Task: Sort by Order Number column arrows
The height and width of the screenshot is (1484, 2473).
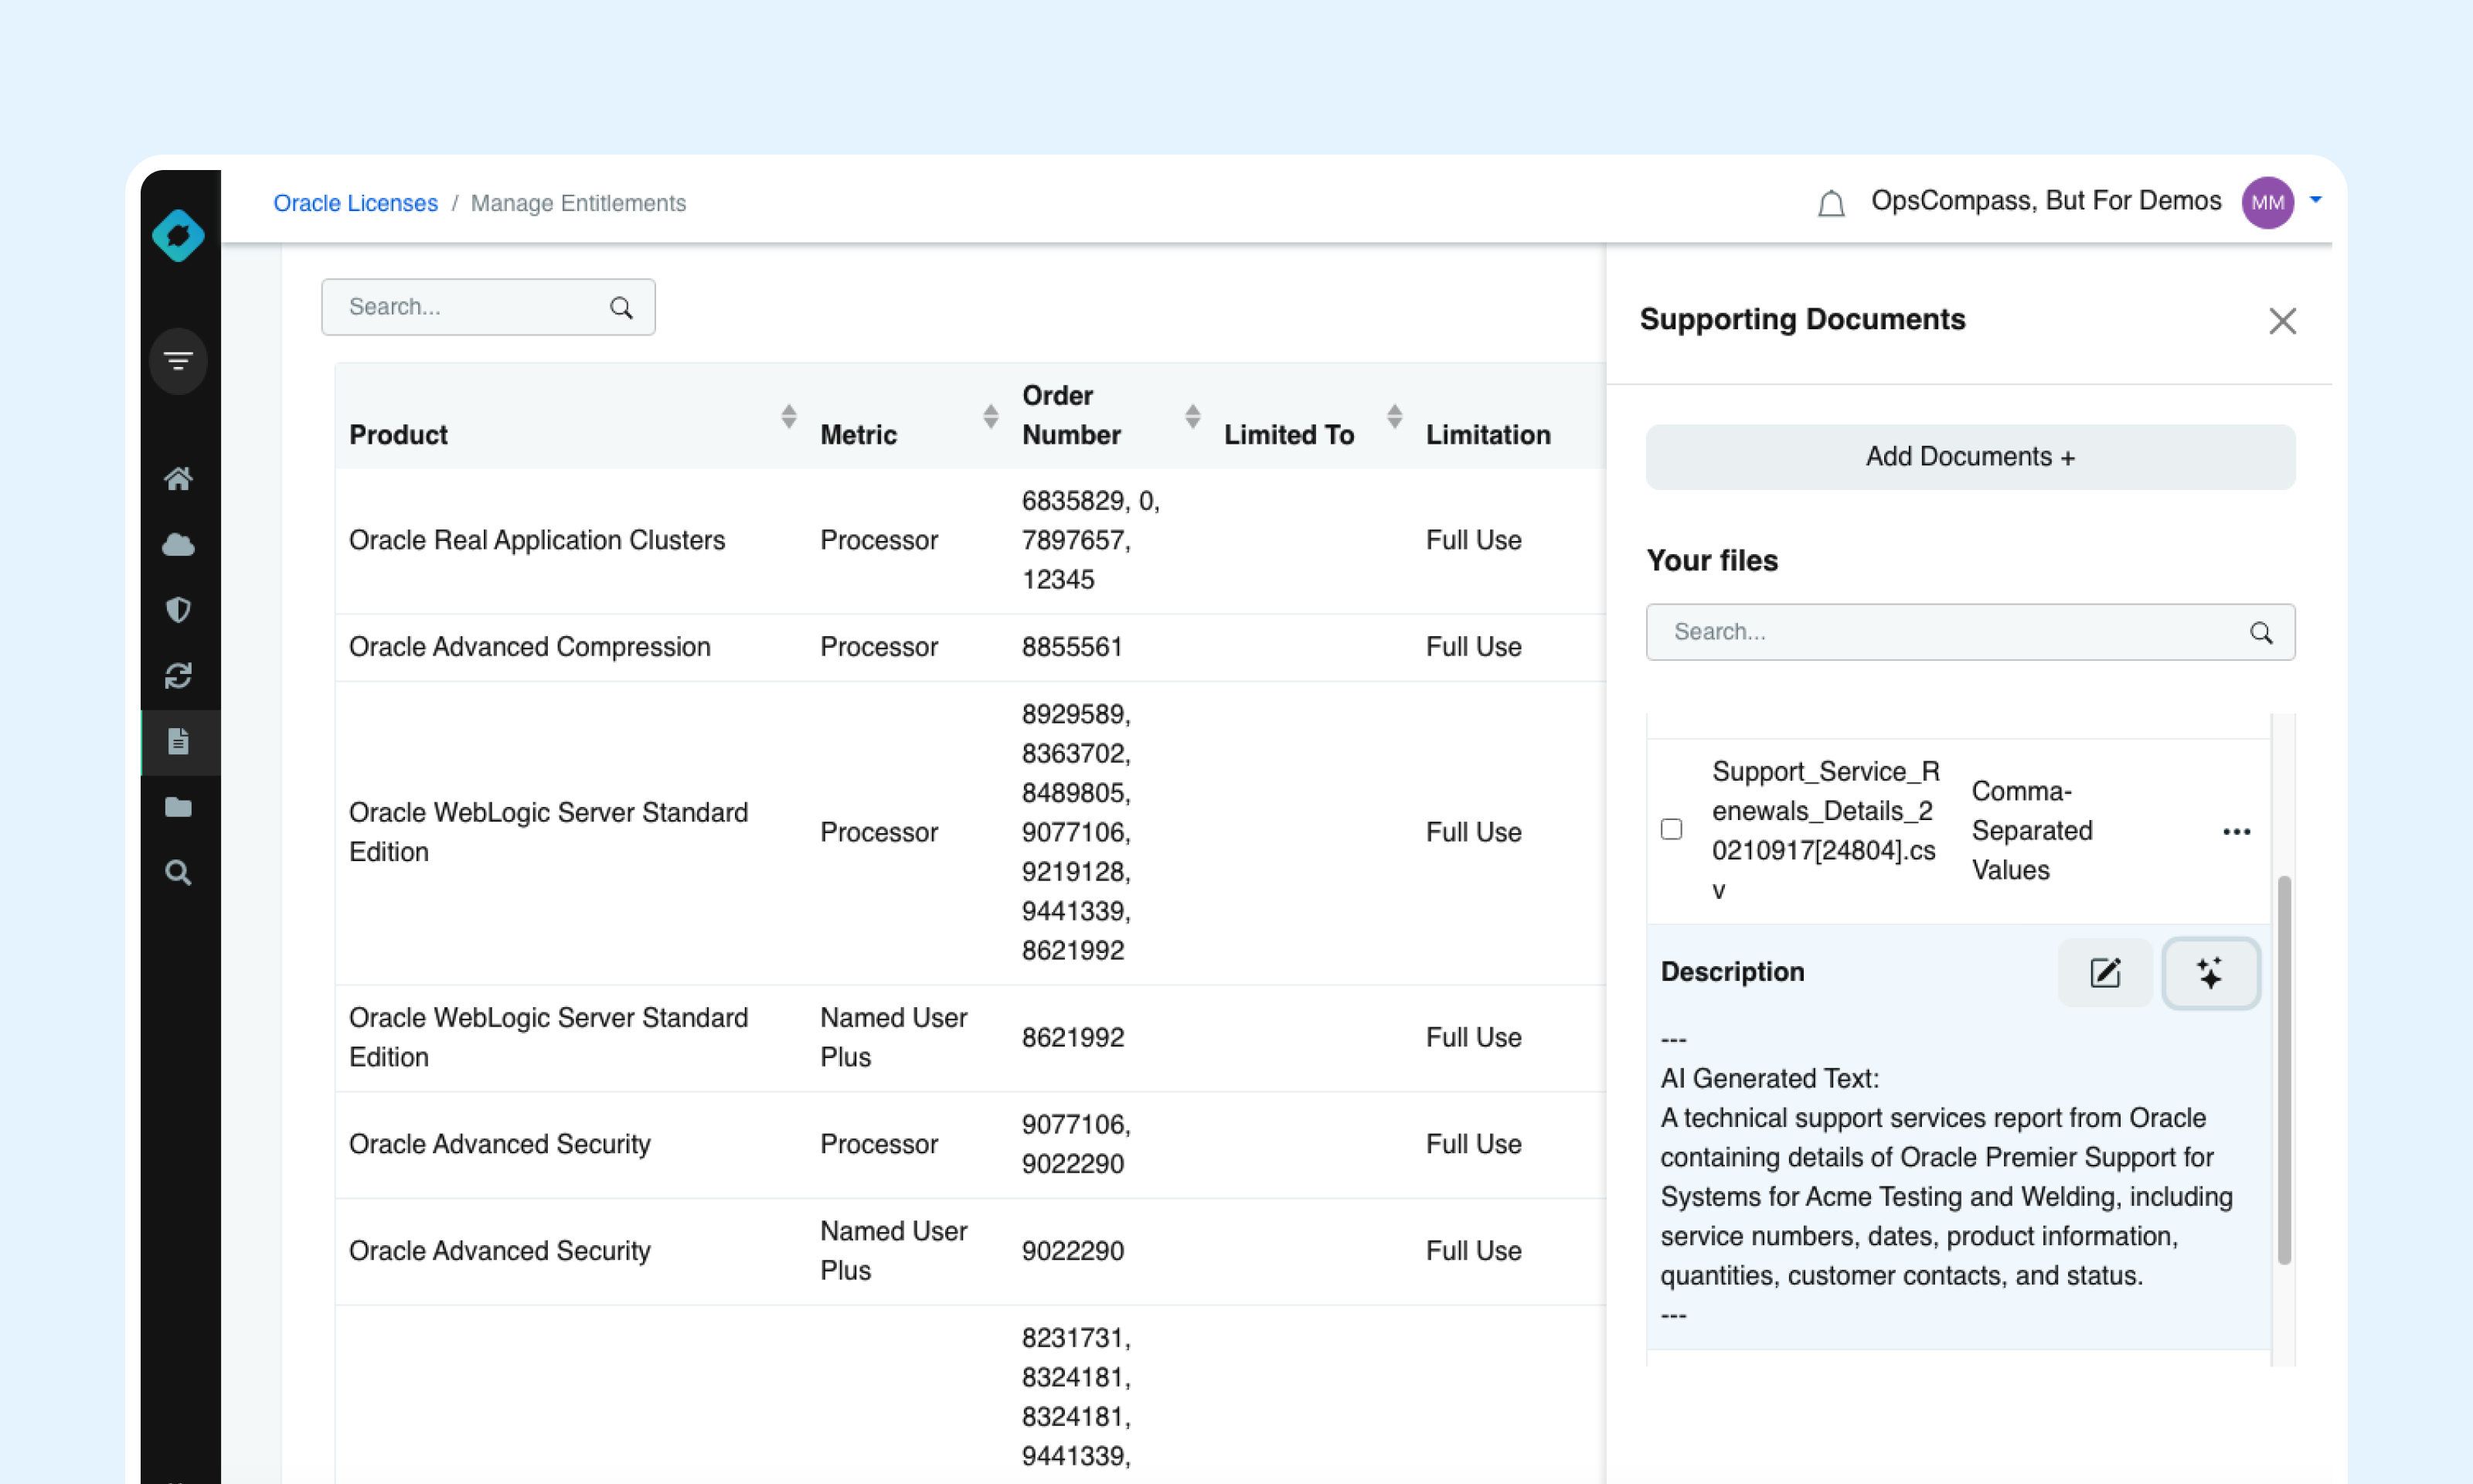Action: pyautogui.click(x=1192, y=416)
